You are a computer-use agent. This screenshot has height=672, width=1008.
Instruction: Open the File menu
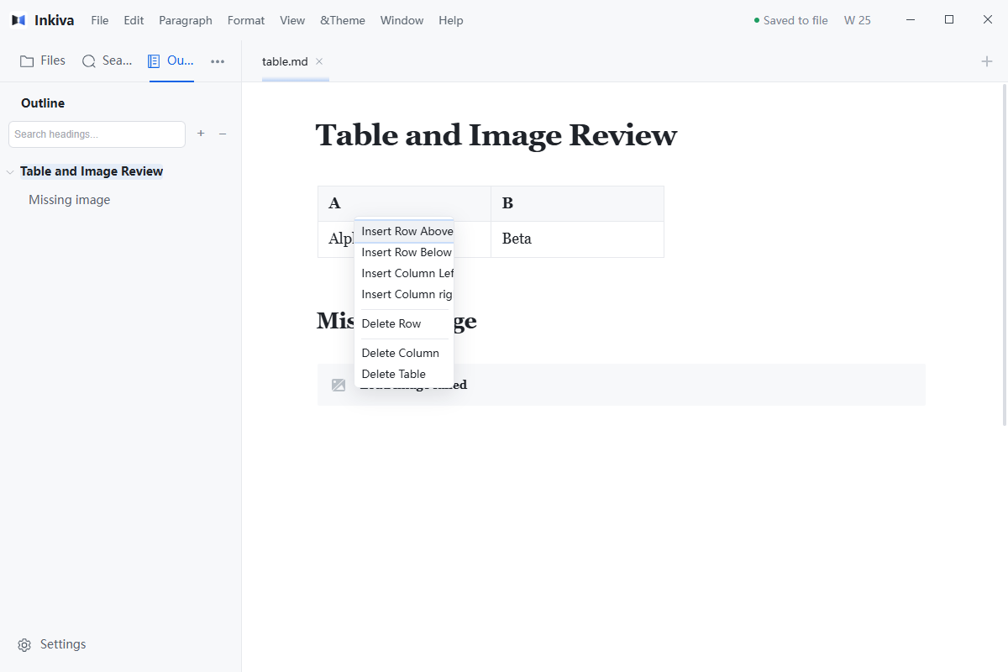click(x=100, y=20)
